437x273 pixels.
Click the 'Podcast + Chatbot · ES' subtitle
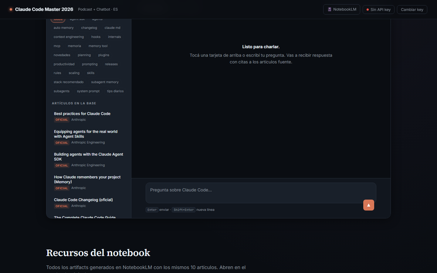pyautogui.click(x=98, y=9)
